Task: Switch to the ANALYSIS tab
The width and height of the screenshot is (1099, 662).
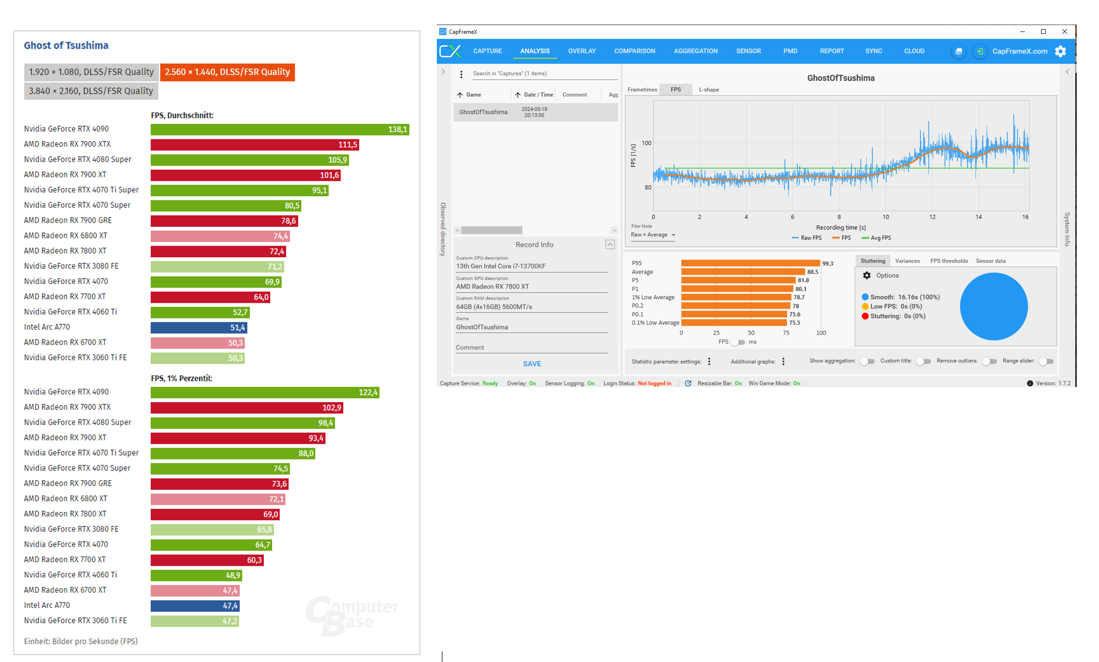Action: point(535,51)
